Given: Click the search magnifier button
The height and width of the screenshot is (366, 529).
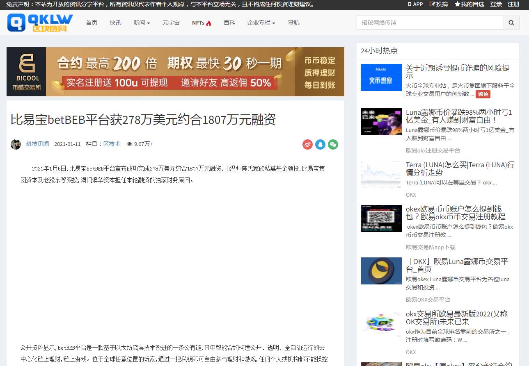Looking at the screenshot, I should [x=511, y=23].
